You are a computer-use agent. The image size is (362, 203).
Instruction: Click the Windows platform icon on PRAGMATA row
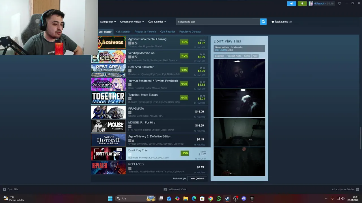(130, 112)
